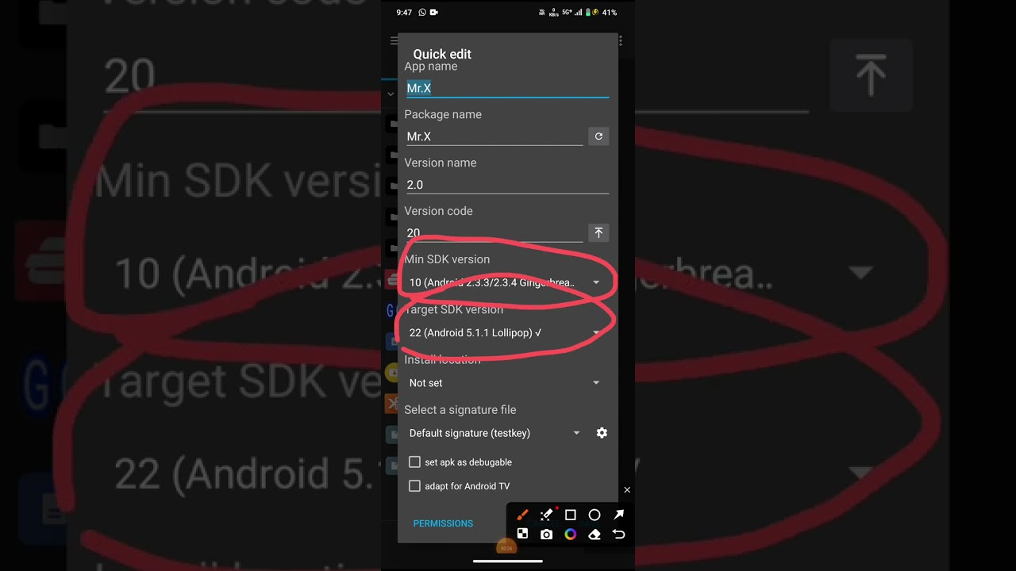Close the drawing toolbar with X
The height and width of the screenshot is (571, 1016).
click(x=627, y=490)
